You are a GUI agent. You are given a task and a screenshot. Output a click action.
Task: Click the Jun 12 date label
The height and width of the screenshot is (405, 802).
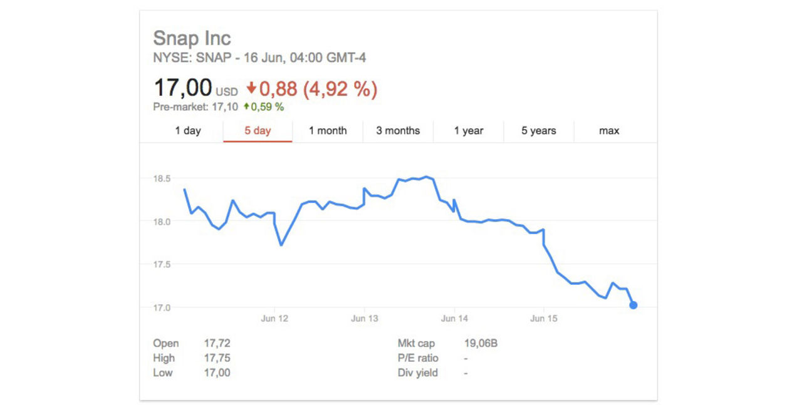(x=274, y=319)
